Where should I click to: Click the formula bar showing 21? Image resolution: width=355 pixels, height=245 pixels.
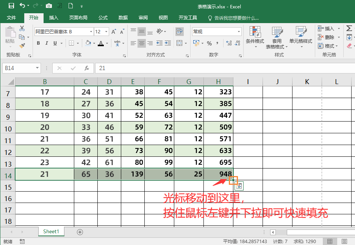[x=225, y=68]
